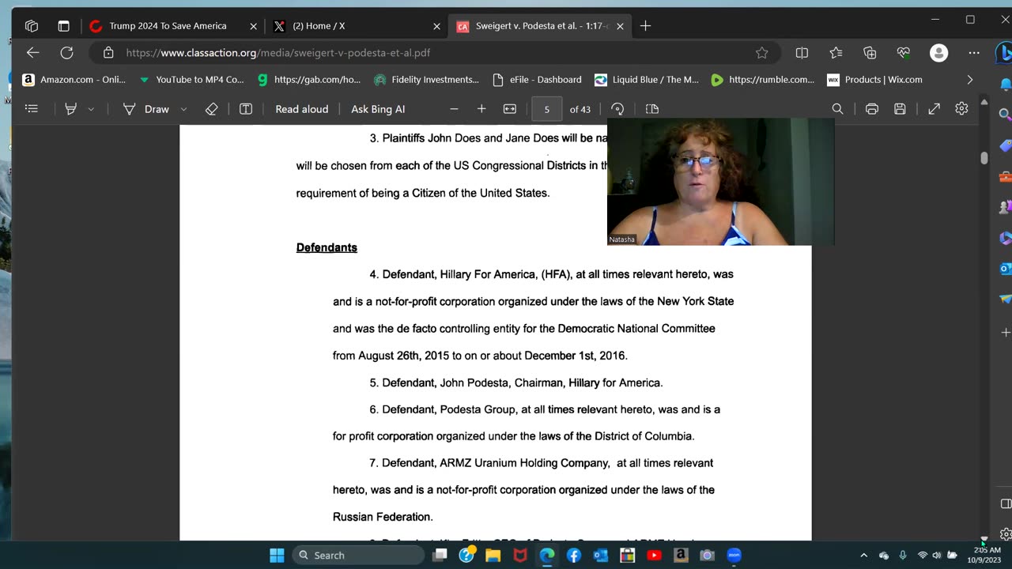The width and height of the screenshot is (1012, 569).
Task: Toggle fit to width view
Action: (x=510, y=109)
